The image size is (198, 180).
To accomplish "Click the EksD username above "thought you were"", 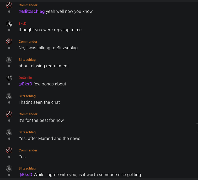I will (23, 24).
